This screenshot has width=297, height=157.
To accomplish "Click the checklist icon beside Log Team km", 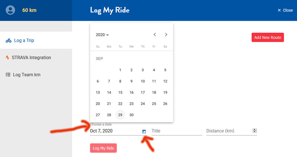I will pyautogui.click(x=8, y=75).
